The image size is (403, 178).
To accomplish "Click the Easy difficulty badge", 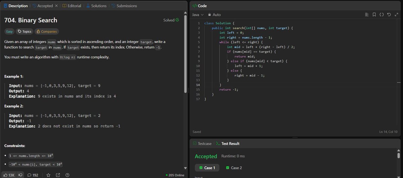I will point(9,31).
